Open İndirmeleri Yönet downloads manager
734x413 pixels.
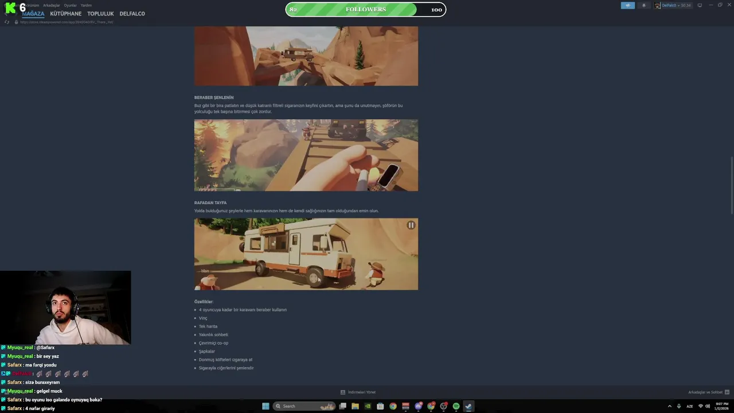coord(361,392)
